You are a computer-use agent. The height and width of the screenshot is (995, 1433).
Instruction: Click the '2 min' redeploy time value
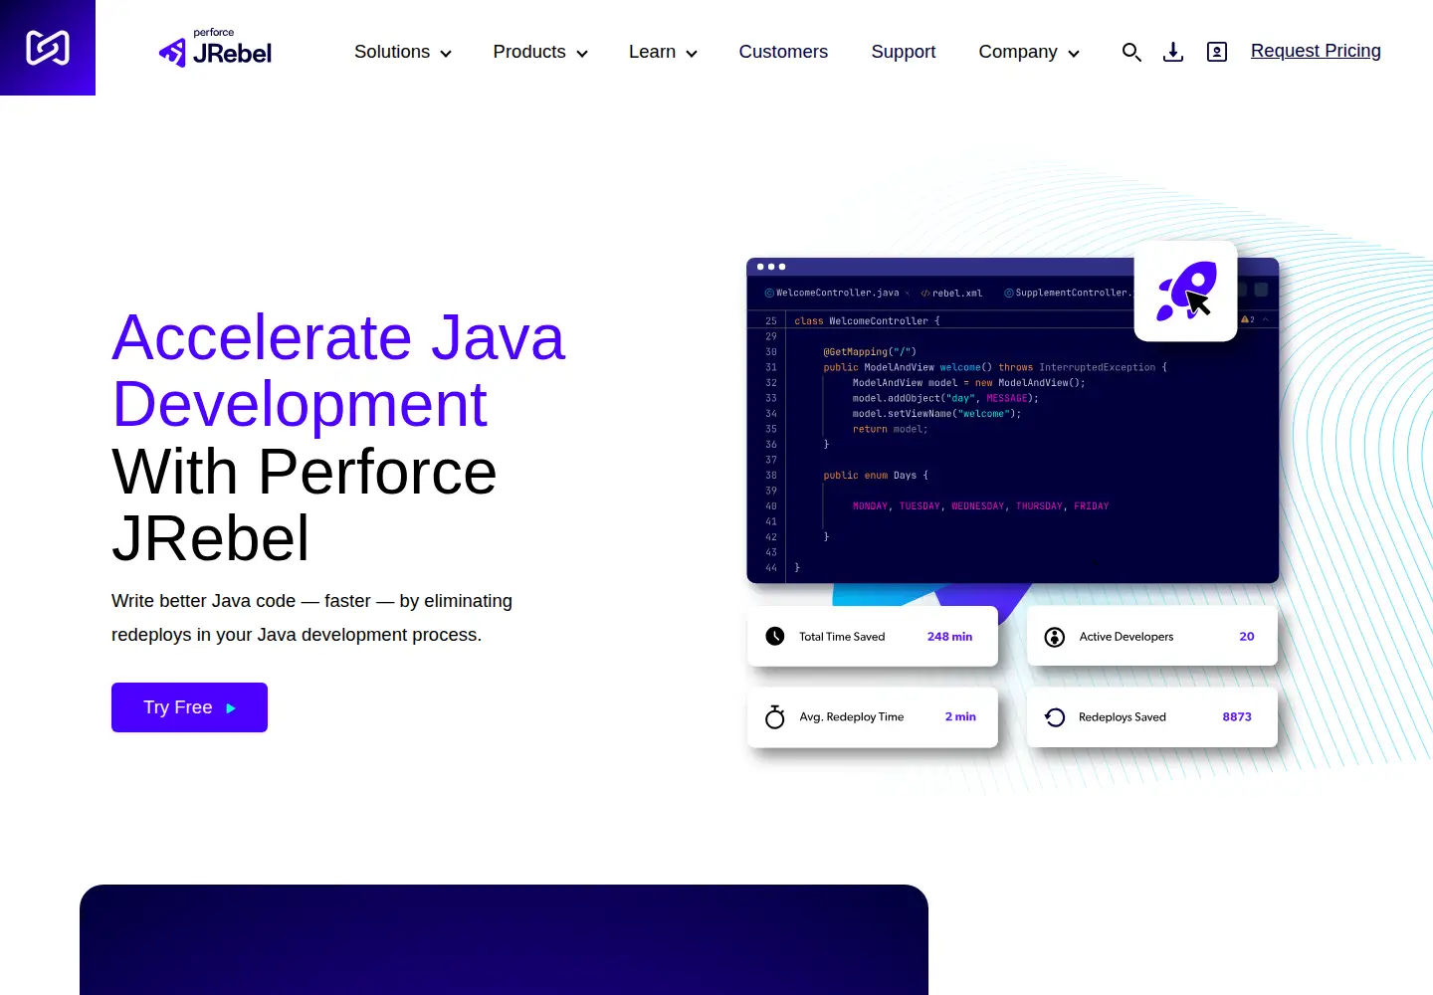pyautogui.click(x=960, y=716)
